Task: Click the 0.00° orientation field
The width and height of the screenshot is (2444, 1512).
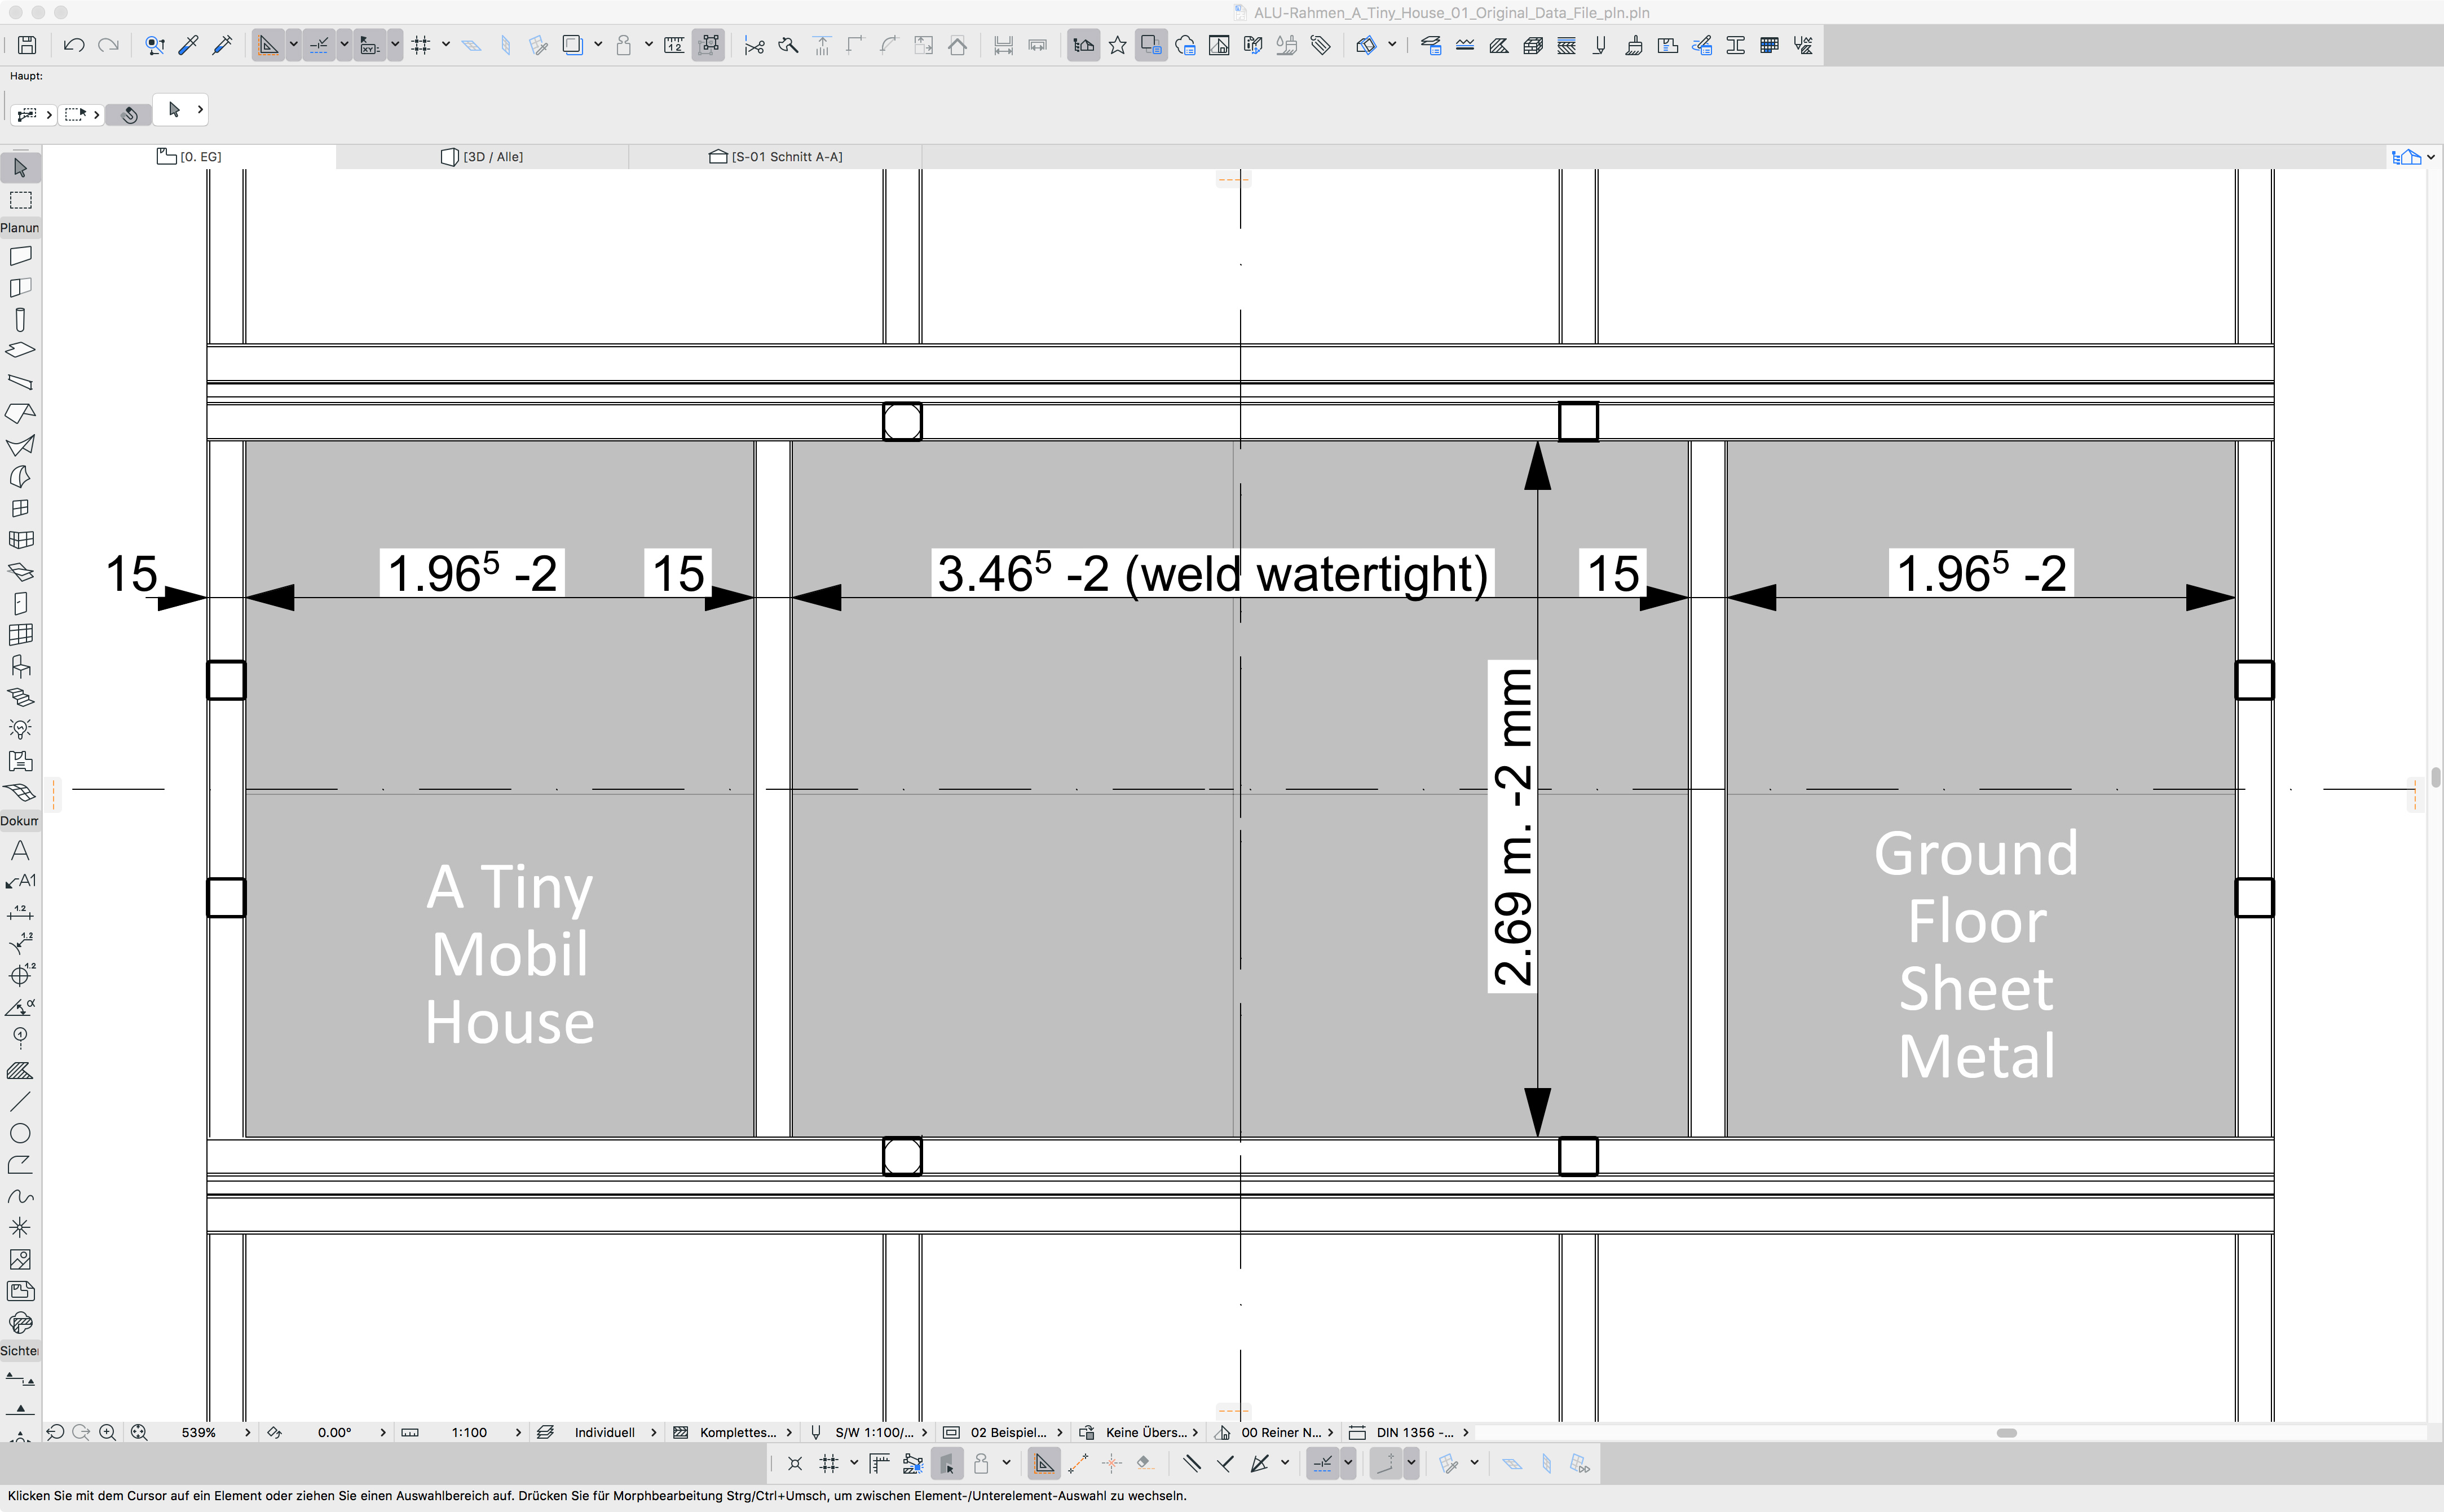Action: tap(334, 1432)
